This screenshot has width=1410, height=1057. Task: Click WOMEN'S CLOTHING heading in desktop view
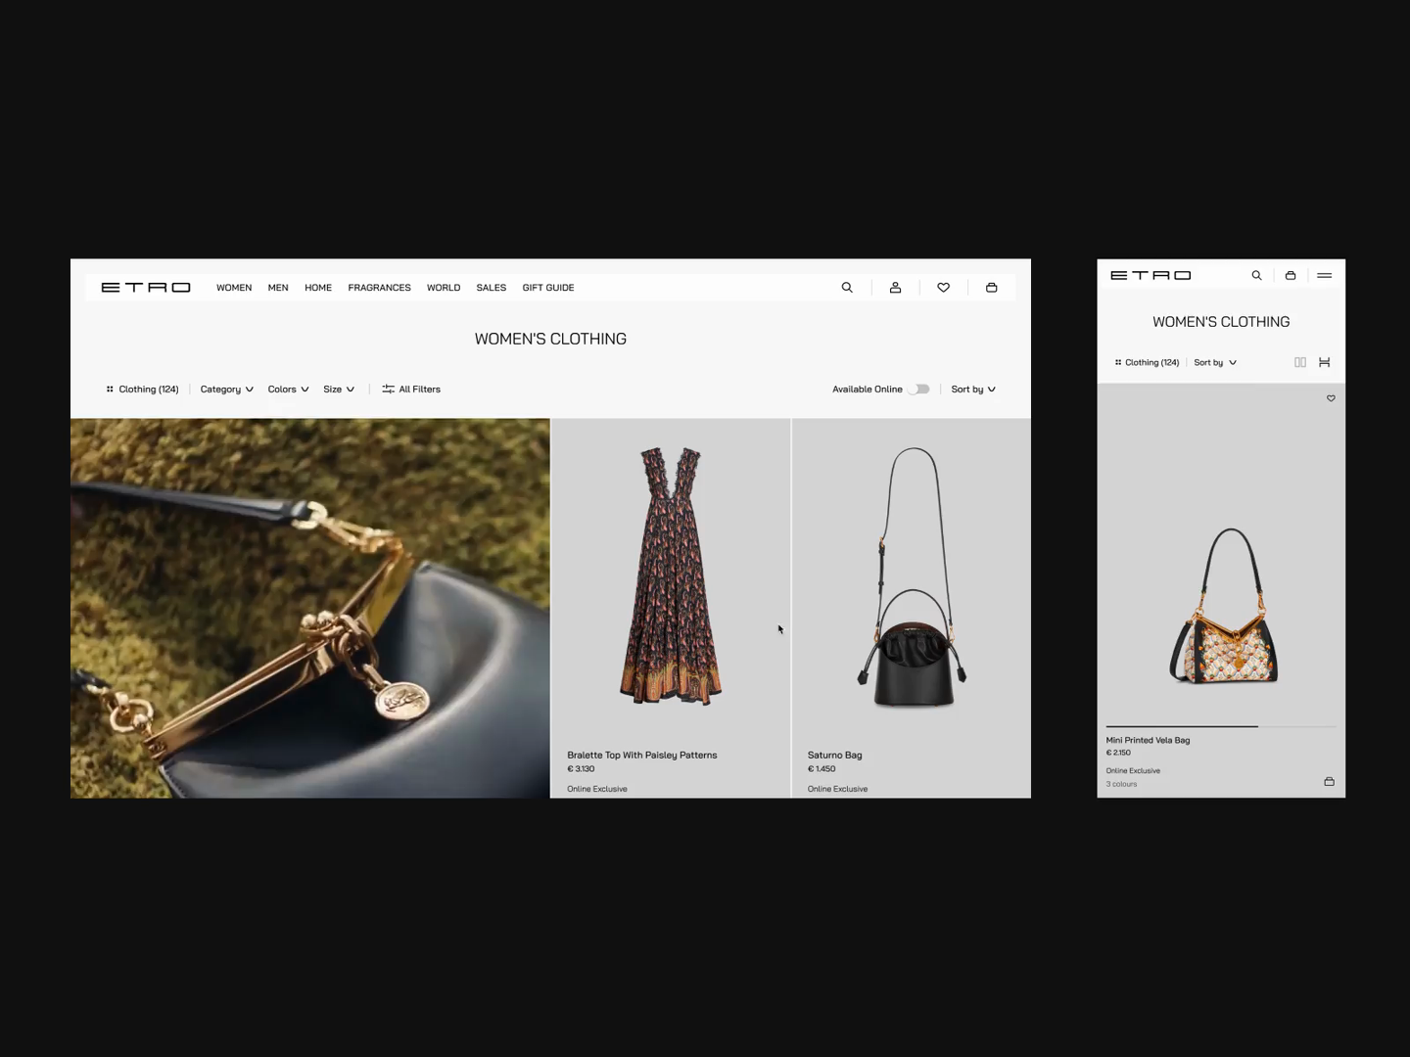tap(550, 339)
